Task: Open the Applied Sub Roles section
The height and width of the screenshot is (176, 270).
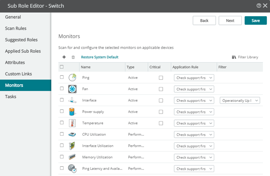Action: pyautogui.click(x=26, y=51)
